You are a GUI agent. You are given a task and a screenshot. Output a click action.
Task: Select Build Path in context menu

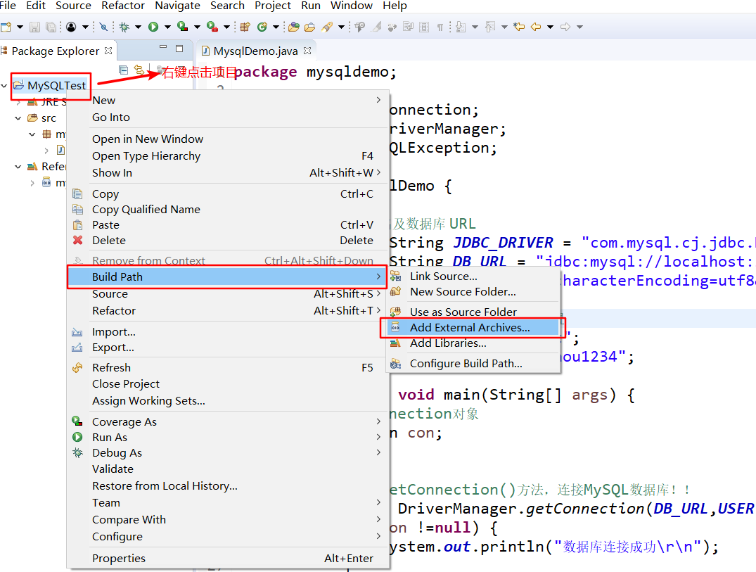tap(228, 277)
